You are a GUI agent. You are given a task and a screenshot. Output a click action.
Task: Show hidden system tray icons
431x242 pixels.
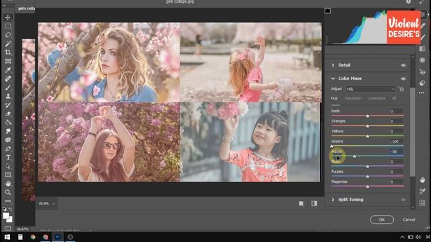pos(402,237)
